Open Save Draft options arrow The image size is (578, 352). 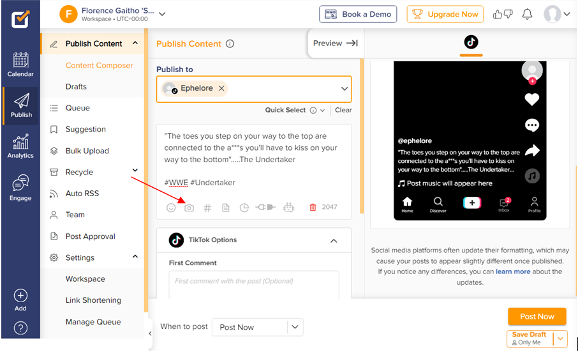click(560, 339)
